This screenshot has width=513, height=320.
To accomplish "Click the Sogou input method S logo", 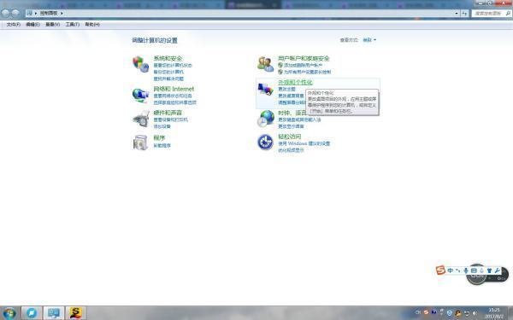I will pyautogui.click(x=440, y=270).
